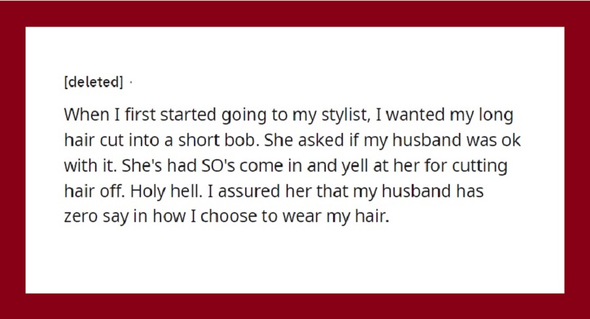Click the dot separator after [deleted]
This screenshot has width=590, height=319.
click(130, 82)
